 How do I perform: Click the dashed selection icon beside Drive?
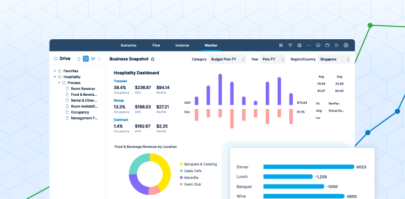click(x=99, y=59)
